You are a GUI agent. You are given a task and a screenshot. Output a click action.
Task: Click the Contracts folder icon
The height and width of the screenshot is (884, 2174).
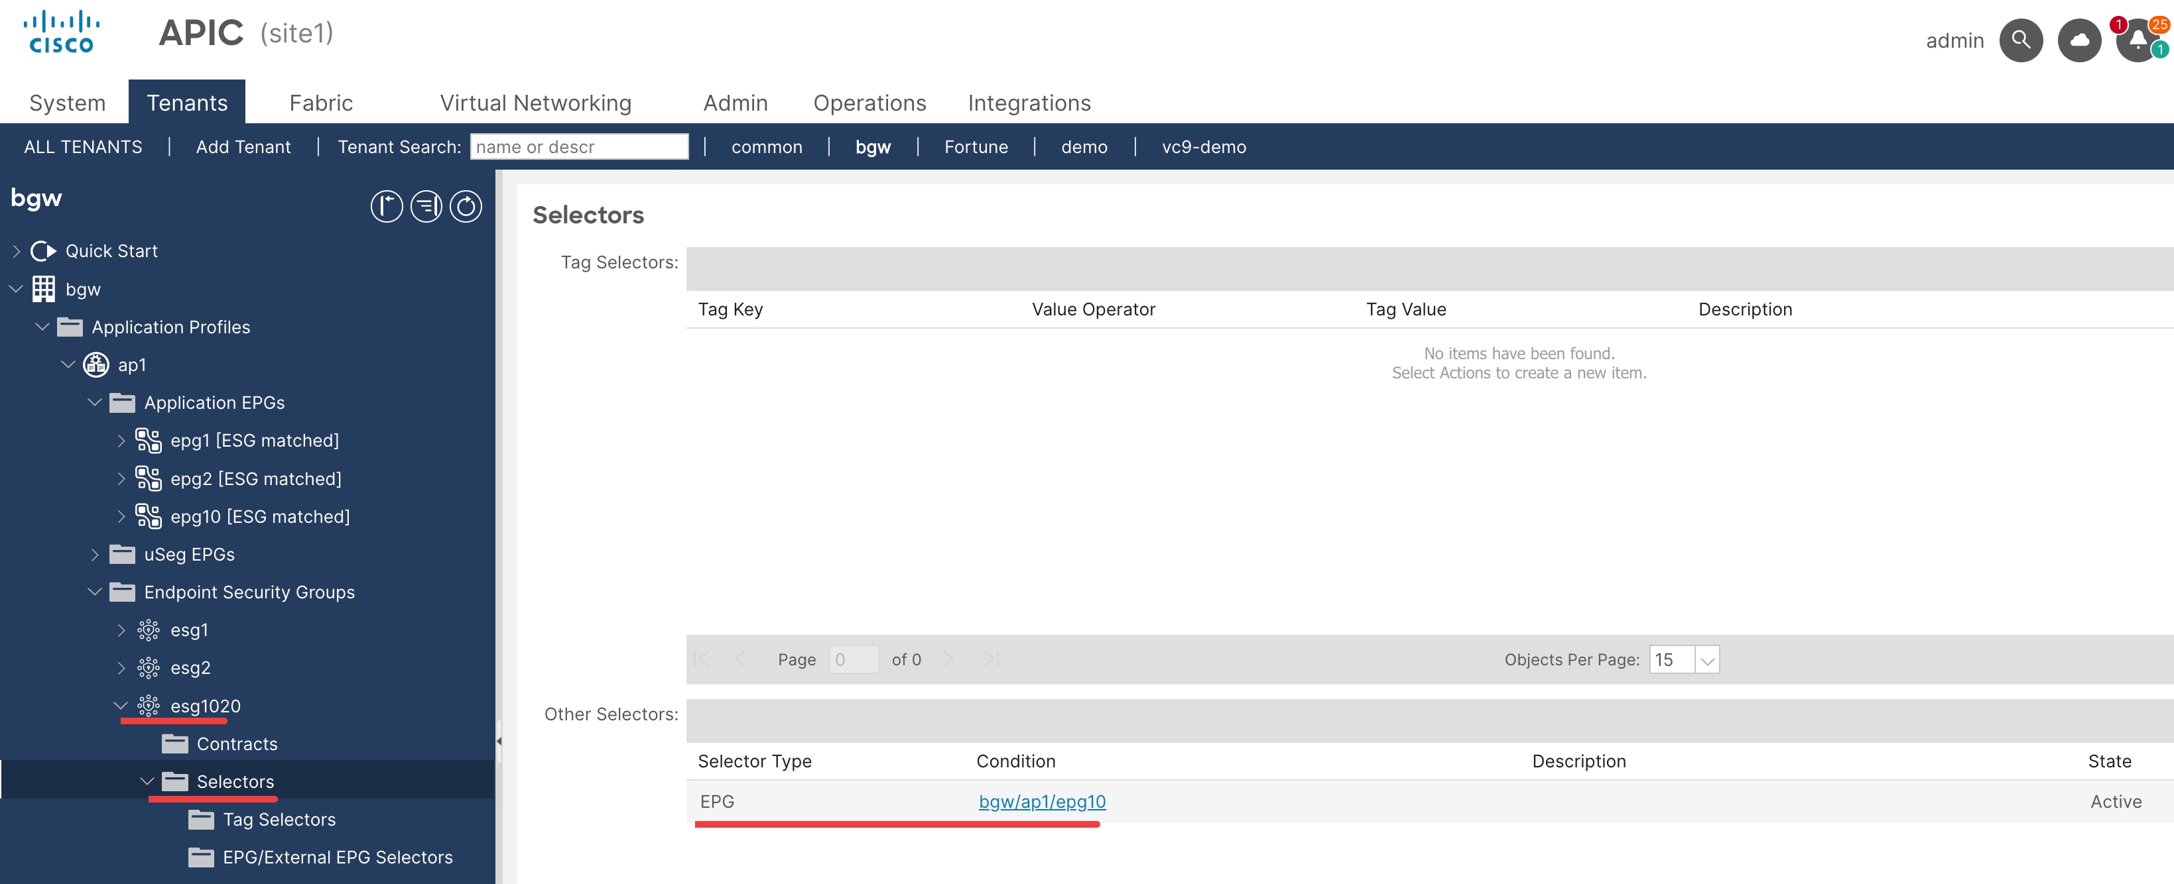tap(174, 743)
